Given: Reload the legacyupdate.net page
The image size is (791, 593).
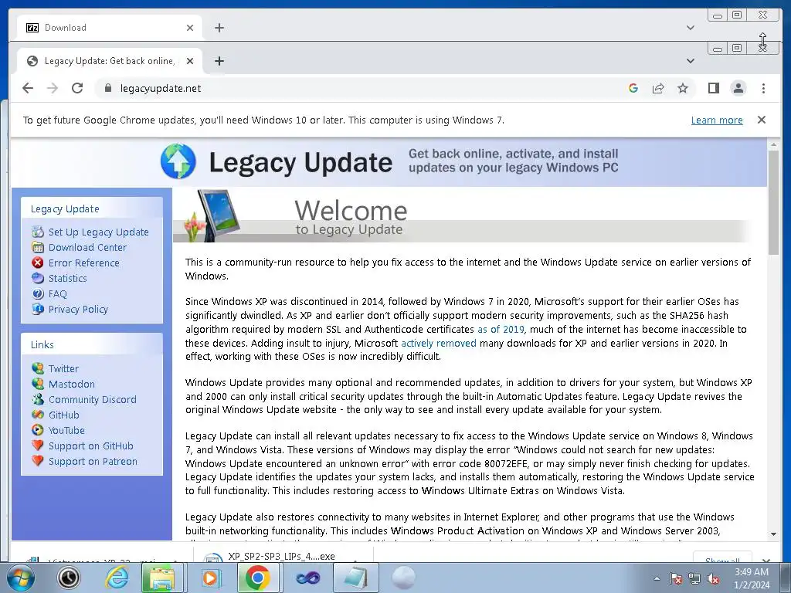Looking at the screenshot, I should point(77,88).
